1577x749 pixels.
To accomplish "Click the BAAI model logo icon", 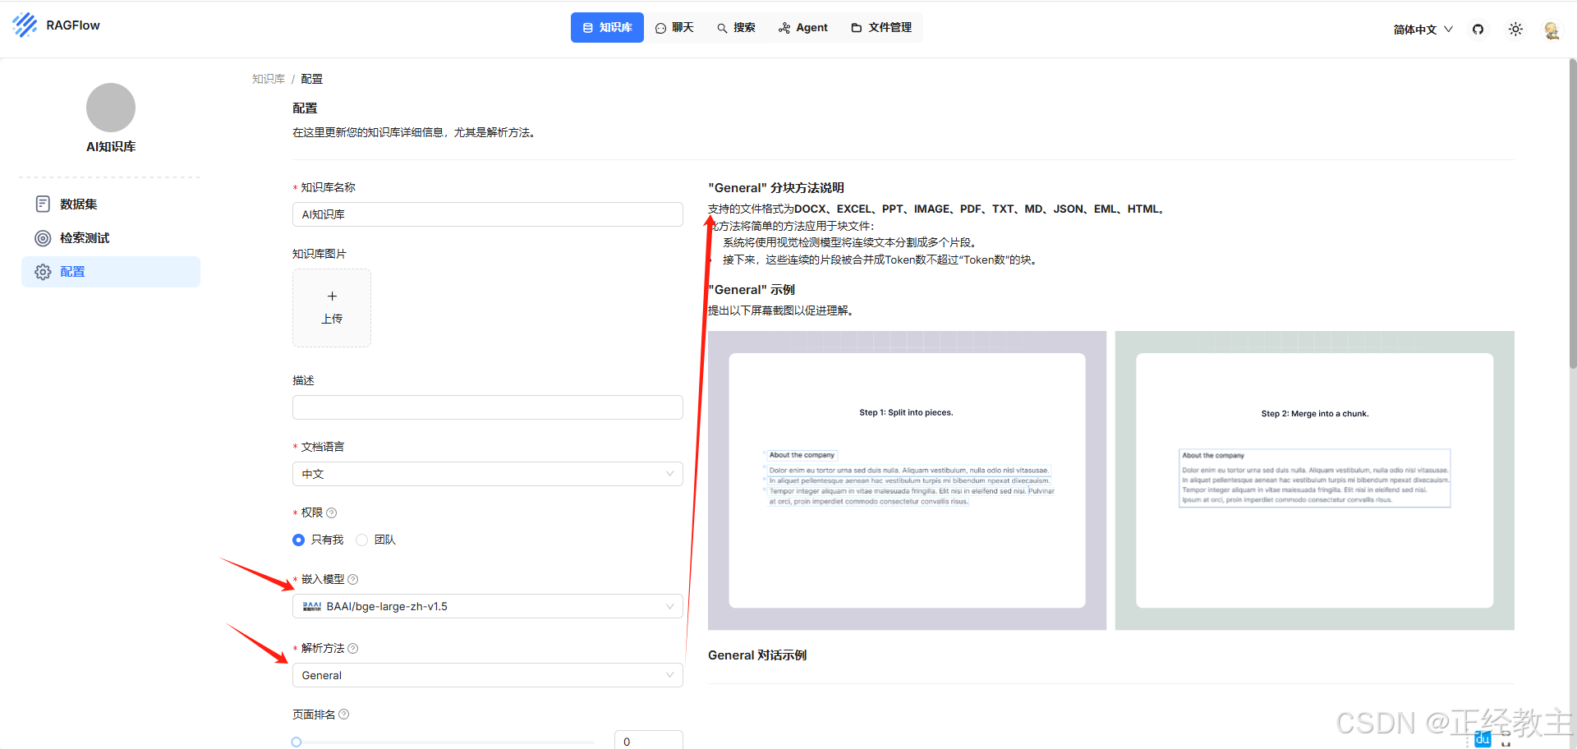I will [312, 606].
